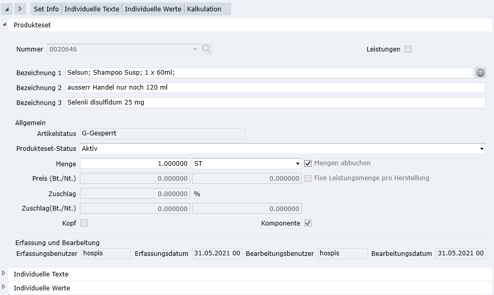Collapse the Produkteset section

pyautogui.click(x=5, y=25)
